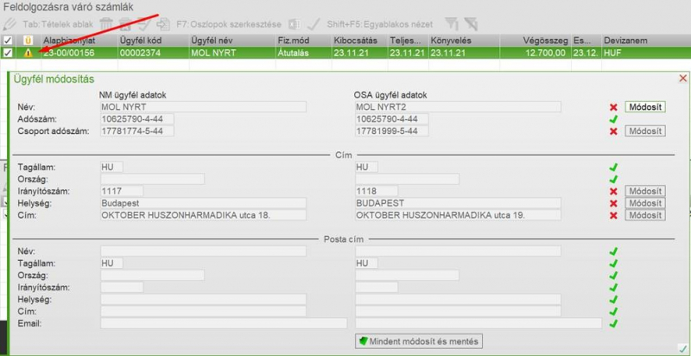Click the red X status beside Név
This screenshot has height=356, width=691.
613,107
